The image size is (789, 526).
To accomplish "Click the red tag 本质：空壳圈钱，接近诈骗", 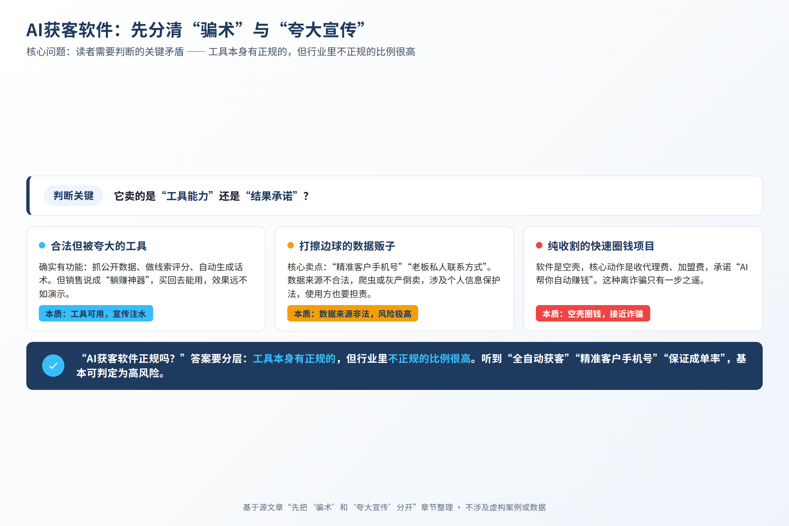I will point(593,313).
